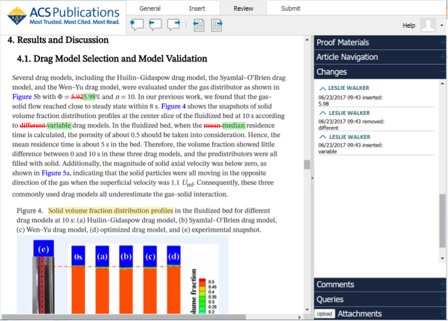This screenshot has height=321, width=448.
Task: Expand the Queries panel
Action: 380,300
